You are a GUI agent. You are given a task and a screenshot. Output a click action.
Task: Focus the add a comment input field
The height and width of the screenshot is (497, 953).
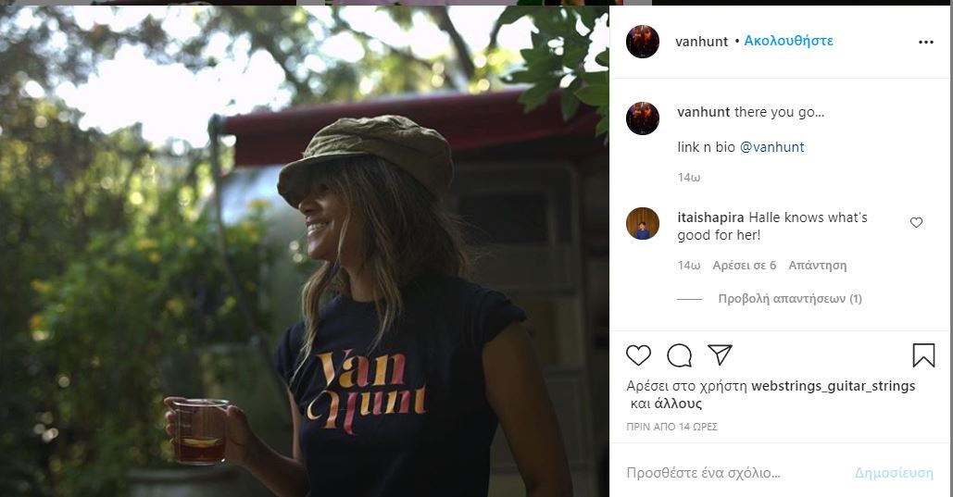tap(732, 473)
